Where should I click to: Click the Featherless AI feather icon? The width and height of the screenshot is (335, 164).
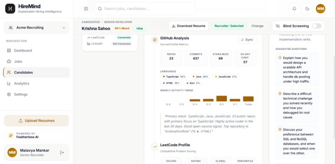[x=10, y=135]
